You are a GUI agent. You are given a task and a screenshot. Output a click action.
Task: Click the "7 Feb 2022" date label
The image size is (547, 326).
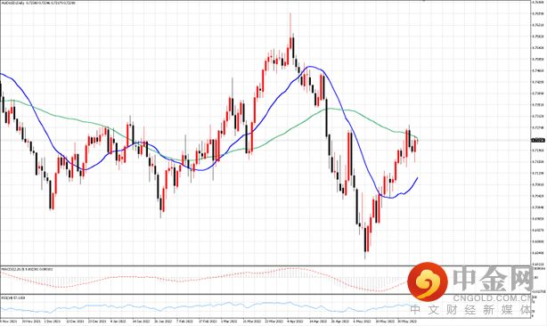tap(184, 322)
